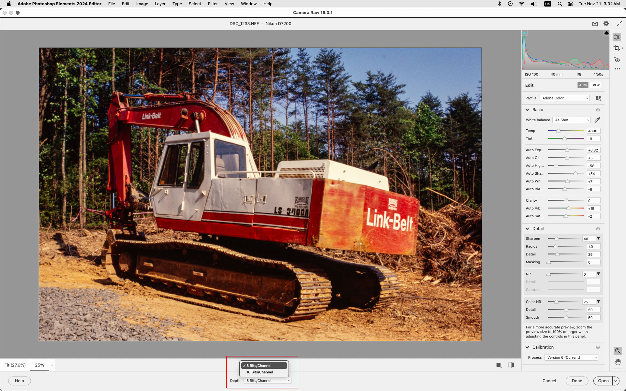Select the Crop tool in the right toolbar
Image resolution: width=626 pixels, height=391 pixels.
click(x=617, y=48)
